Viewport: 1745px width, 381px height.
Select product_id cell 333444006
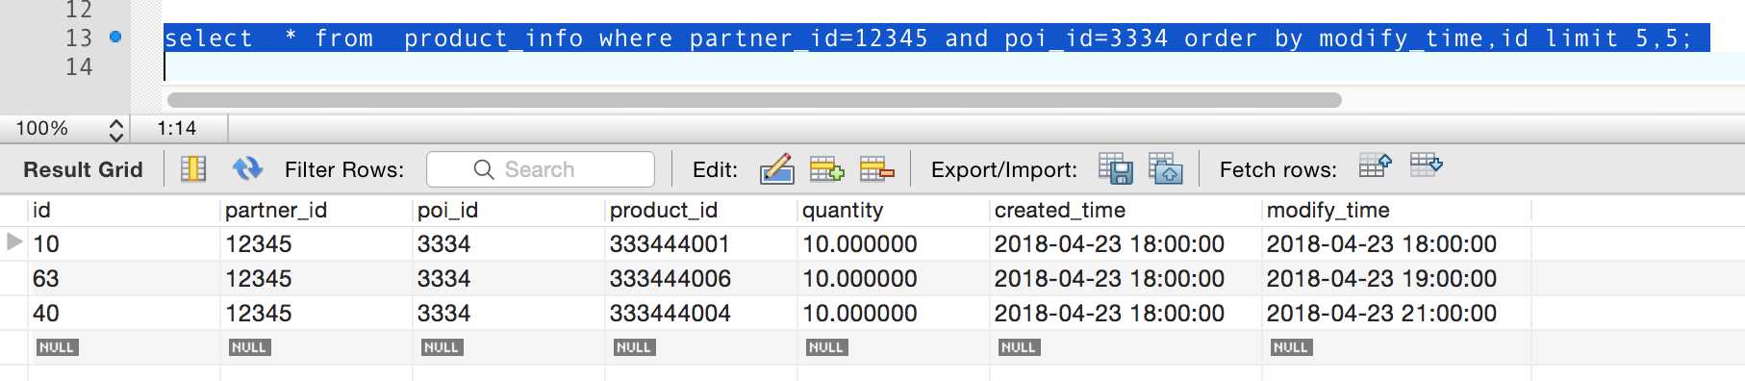pos(701,279)
